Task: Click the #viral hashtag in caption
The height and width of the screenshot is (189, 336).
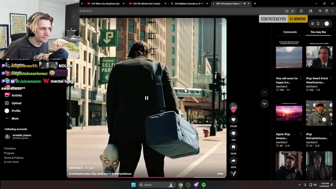Action: pyautogui.click(x=107, y=174)
